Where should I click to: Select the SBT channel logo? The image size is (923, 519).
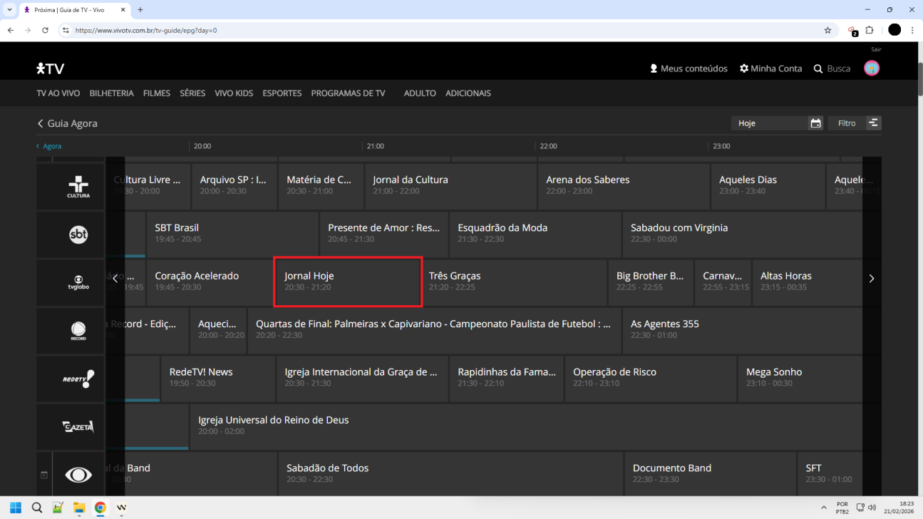click(x=78, y=235)
